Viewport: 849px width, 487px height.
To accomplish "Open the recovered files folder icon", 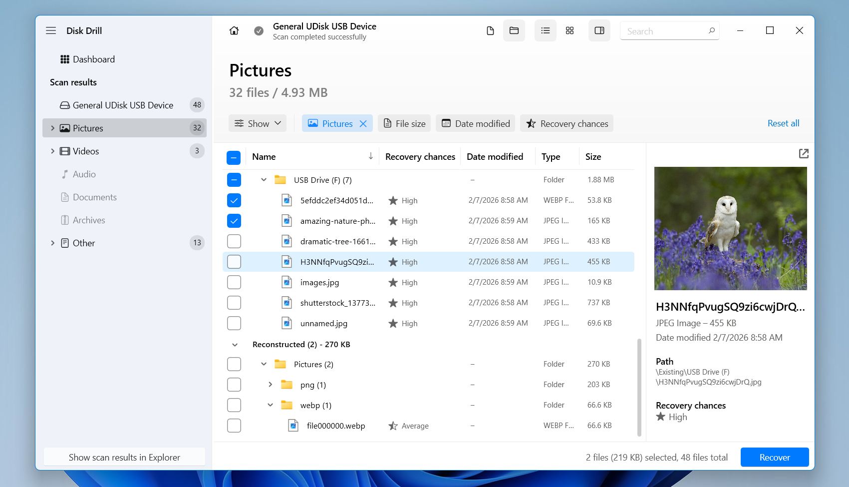I will [514, 30].
